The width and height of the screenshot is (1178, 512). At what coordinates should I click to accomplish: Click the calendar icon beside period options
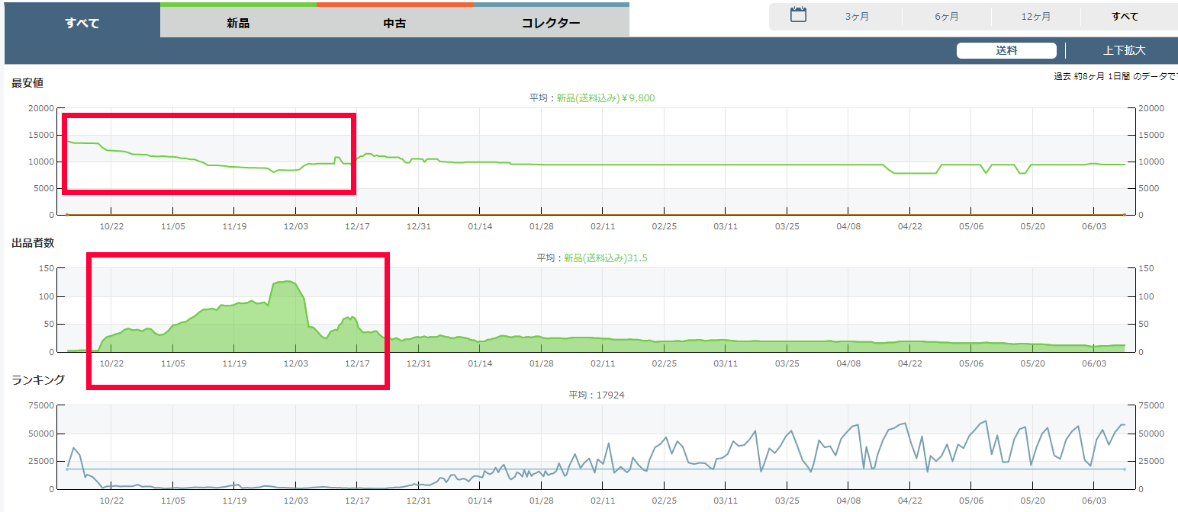[x=798, y=15]
